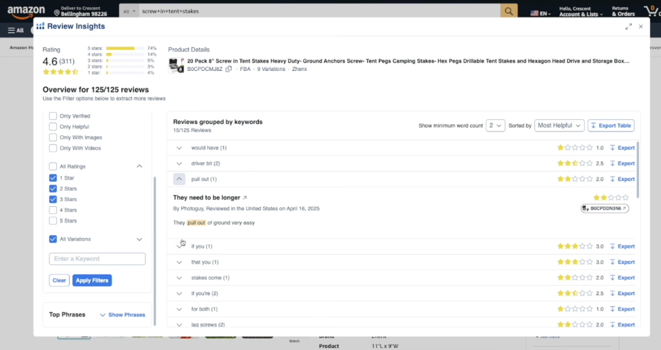Screen dimensions: 661x350
Task: Open the All hamburger menu
Action: pyautogui.click(x=15, y=30)
